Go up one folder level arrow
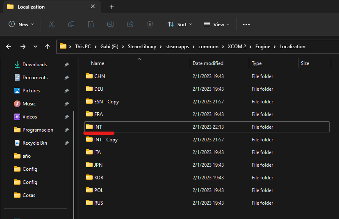This screenshot has width=339, height=219. 48,47
